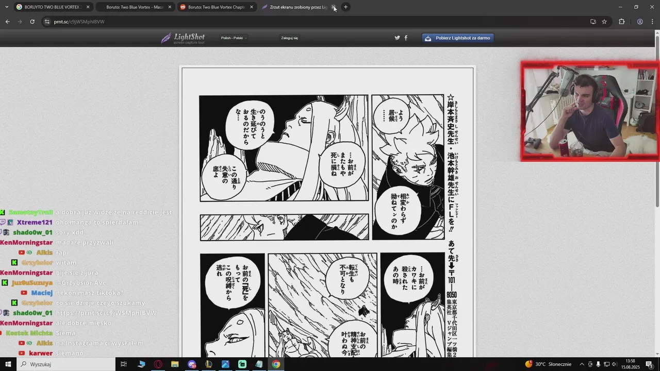Show hidden system tray icons
660x371 pixels.
coord(582,364)
